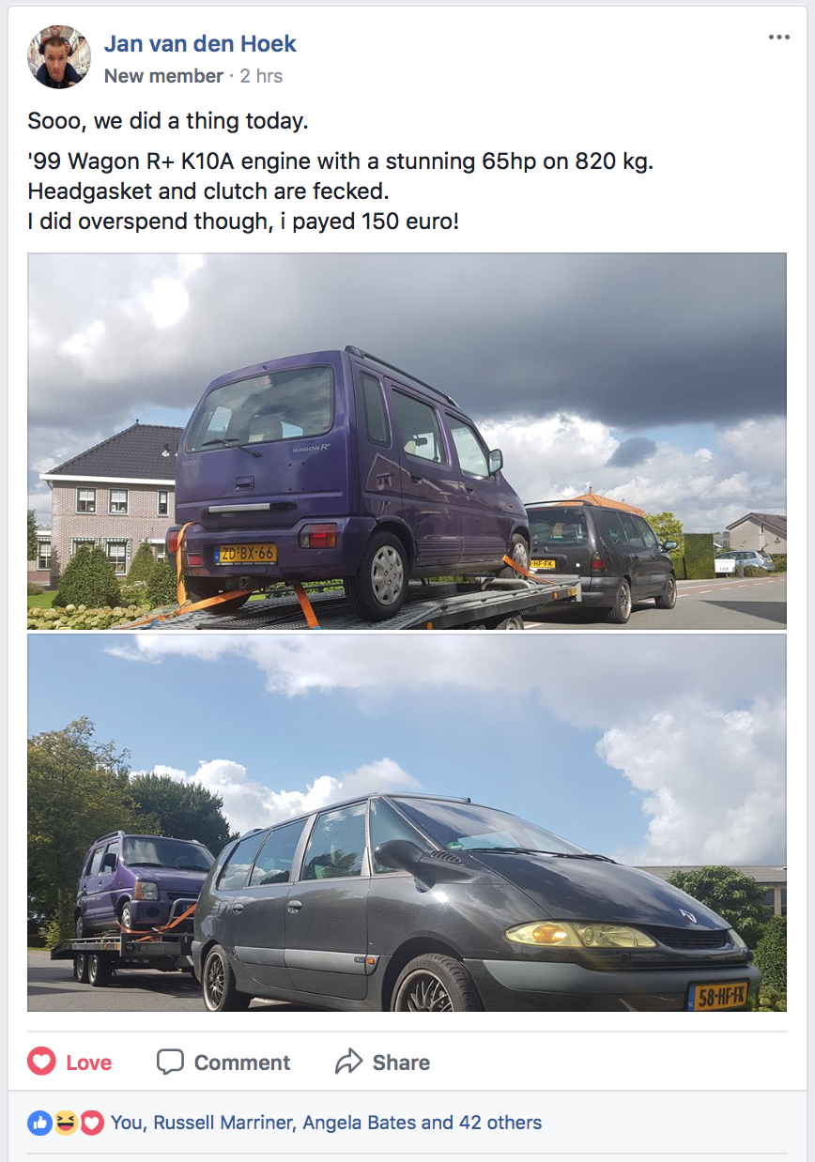Click the '2 hrs' post timestamp
Image resolution: width=815 pixels, height=1162 pixels.
point(261,76)
